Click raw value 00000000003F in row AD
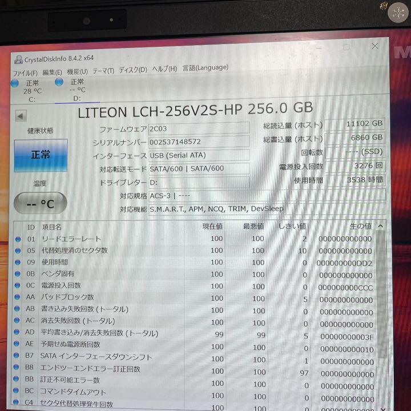The height and width of the screenshot is (411, 411). click(346, 337)
